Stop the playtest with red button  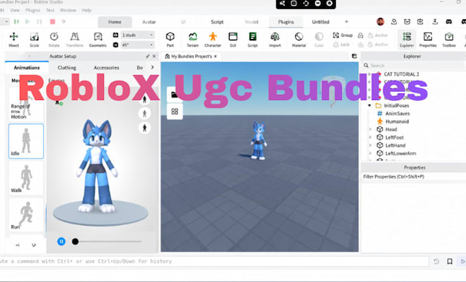click(x=53, y=21)
